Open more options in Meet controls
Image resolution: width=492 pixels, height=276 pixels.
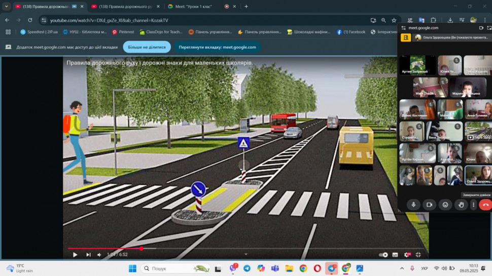click(x=474, y=205)
